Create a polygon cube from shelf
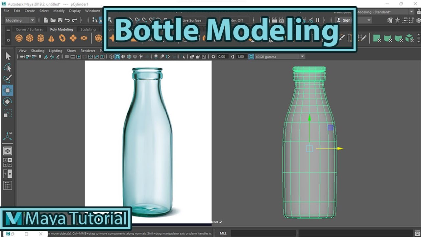 coord(30,38)
